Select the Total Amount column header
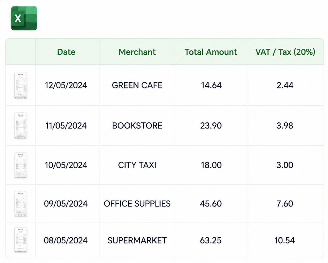 [211, 52]
